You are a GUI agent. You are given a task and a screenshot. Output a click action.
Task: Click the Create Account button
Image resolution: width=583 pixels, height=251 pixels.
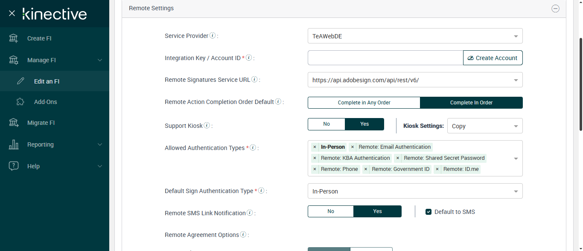[493, 58]
